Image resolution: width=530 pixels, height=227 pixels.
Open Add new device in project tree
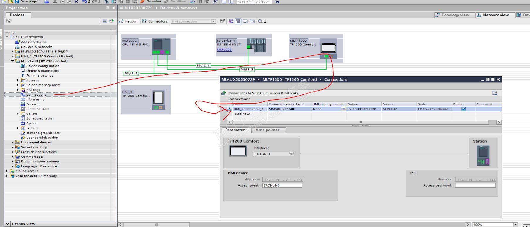click(x=33, y=42)
